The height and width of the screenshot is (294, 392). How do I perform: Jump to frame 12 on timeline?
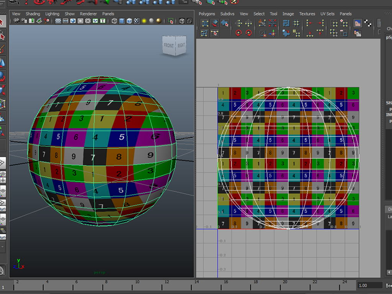point(167,285)
